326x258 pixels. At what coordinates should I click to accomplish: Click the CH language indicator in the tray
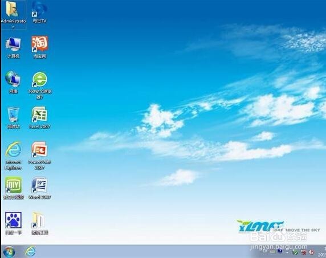pos(264,251)
